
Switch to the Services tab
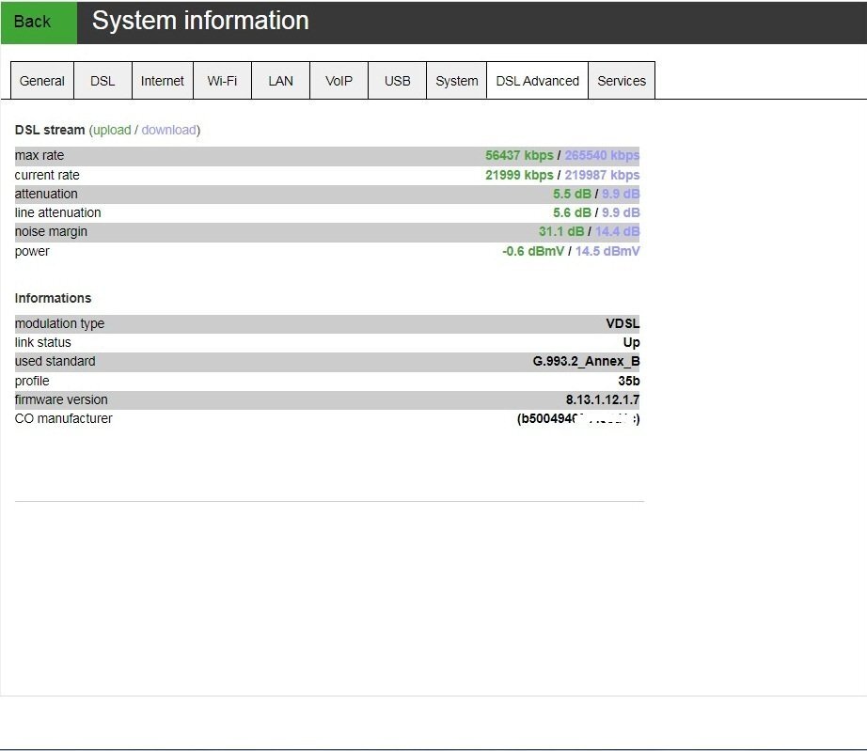[622, 81]
